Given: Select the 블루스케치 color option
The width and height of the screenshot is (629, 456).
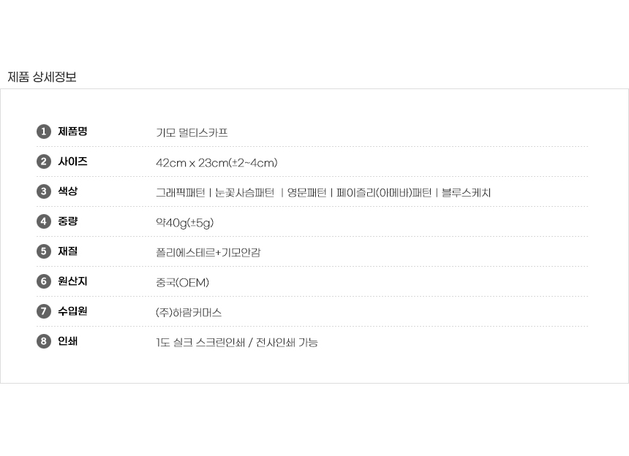Looking at the screenshot, I should tap(466, 193).
